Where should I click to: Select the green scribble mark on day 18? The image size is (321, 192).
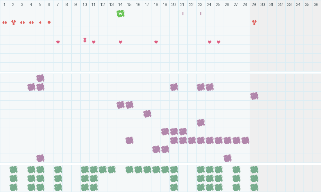pos(156,169)
